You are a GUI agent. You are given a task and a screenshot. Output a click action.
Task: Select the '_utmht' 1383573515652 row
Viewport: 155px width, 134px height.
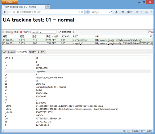point(77,112)
